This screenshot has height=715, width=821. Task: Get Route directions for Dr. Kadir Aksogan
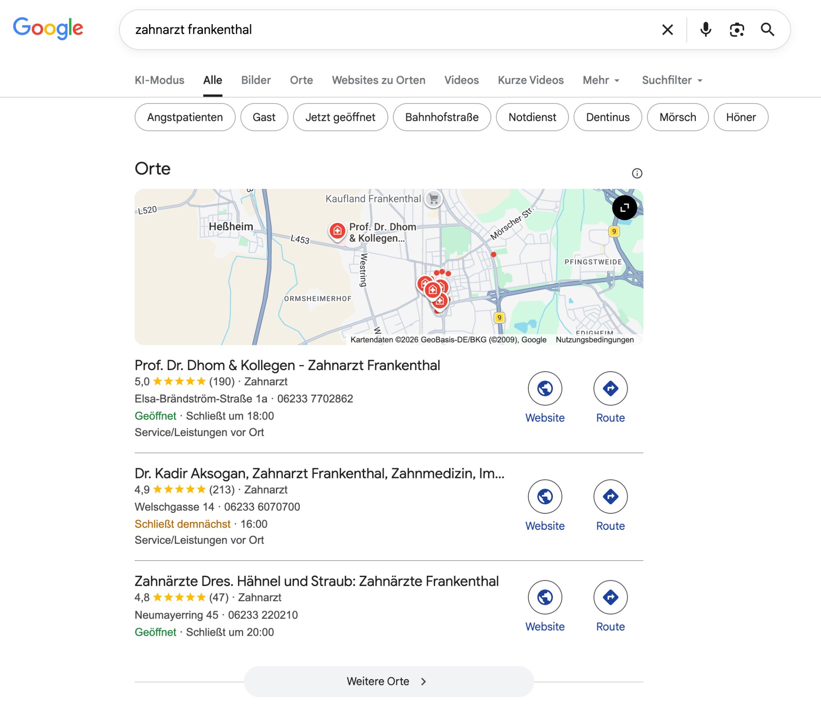pos(610,497)
